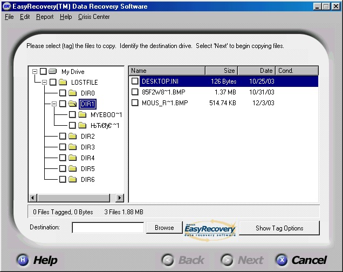This screenshot has height=272, width=343.
Task: Click the Show Tag Options button
Action: click(x=279, y=228)
